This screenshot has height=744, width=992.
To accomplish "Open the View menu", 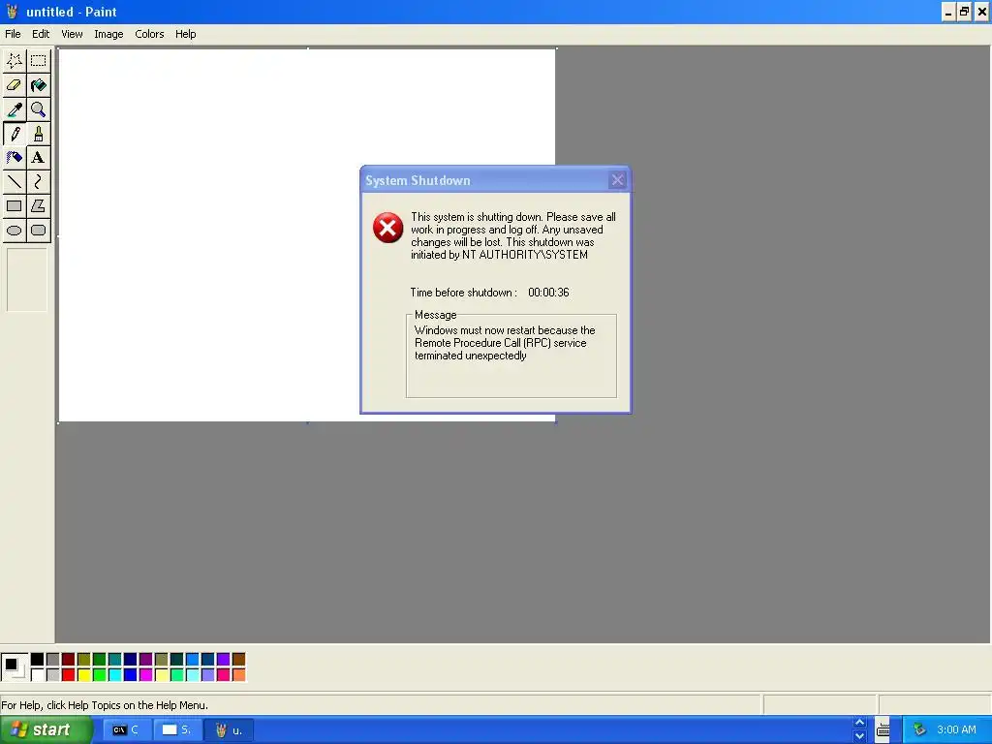I will (x=72, y=34).
